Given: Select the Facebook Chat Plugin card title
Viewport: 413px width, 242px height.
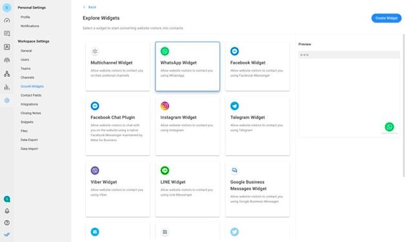Looking at the screenshot, I should coord(113,117).
